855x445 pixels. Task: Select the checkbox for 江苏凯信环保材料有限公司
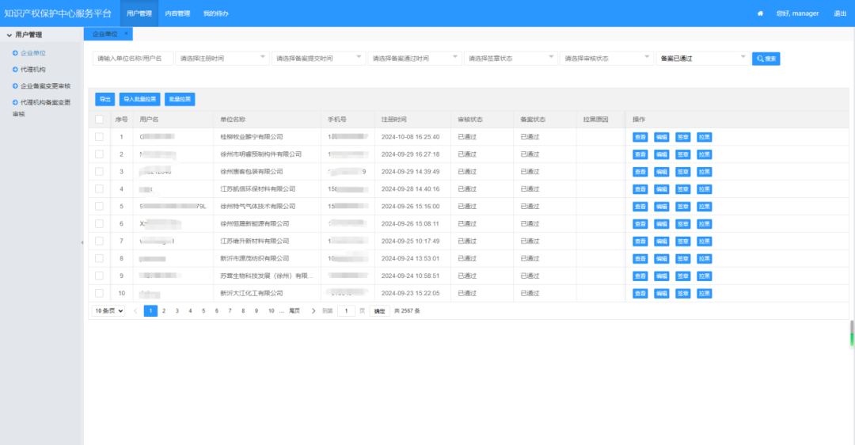[x=99, y=188]
